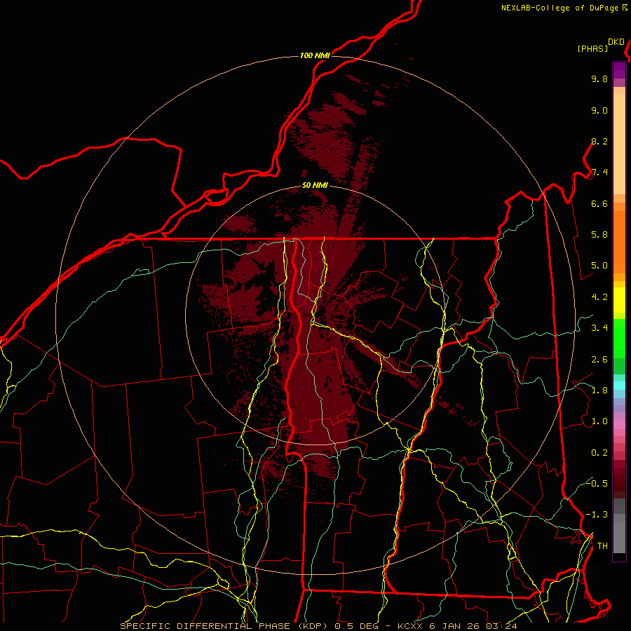
Task: Click the TH legend label
Action: coord(602,546)
